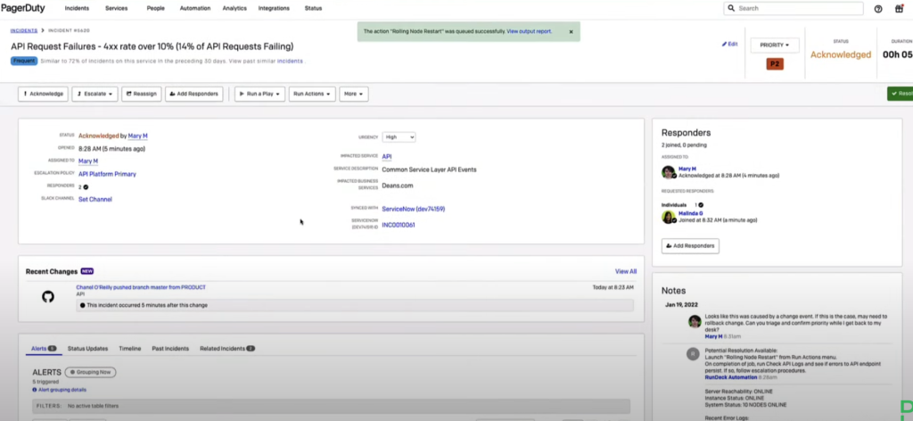The image size is (913, 421).
Task: Click Mary M's avatar in Responders
Action: pos(669,172)
